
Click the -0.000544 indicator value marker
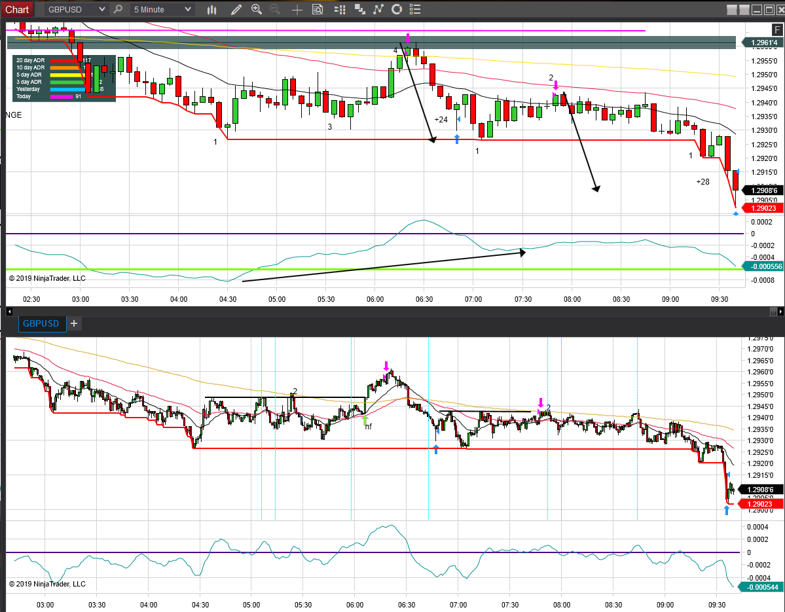762,587
